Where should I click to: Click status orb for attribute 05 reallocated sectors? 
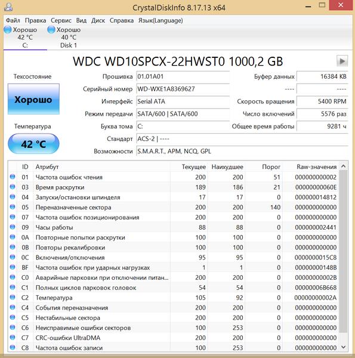tap(13, 207)
